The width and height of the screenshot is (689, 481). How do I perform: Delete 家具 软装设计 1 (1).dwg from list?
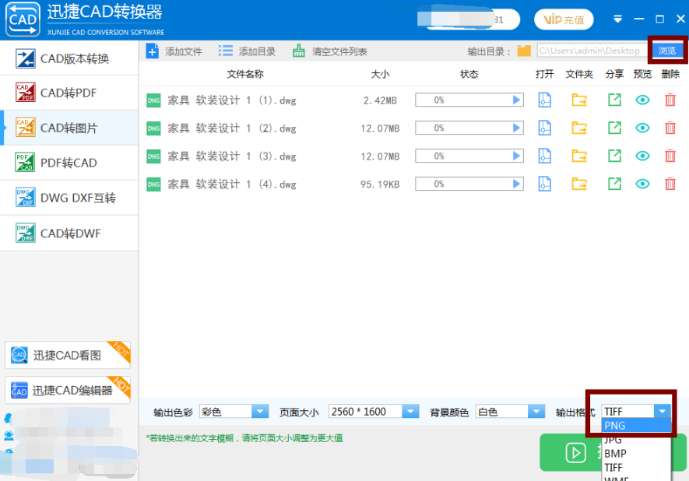click(x=670, y=100)
